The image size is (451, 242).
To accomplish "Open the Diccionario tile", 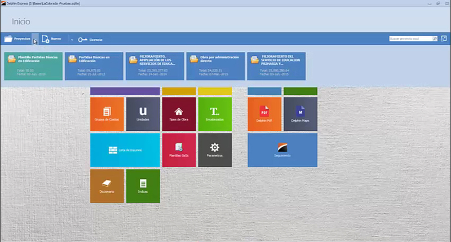I will pyautogui.click(x=107, y=186).
